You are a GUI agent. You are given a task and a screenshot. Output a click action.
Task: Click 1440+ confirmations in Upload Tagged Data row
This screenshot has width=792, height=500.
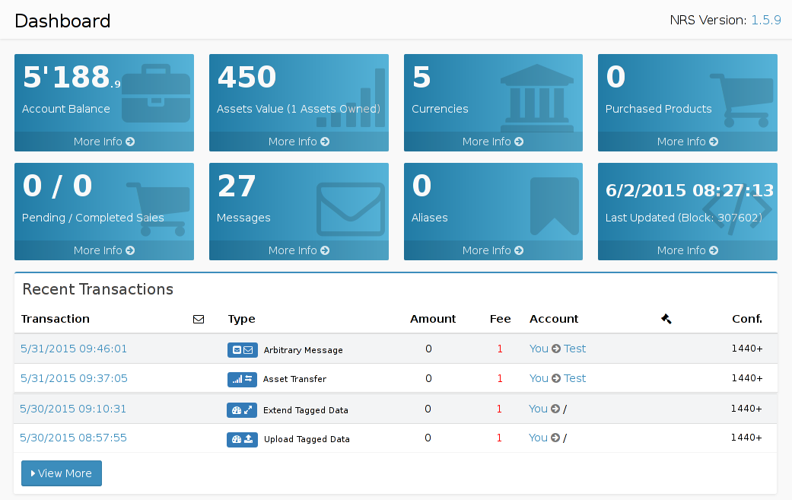(746, 438)
